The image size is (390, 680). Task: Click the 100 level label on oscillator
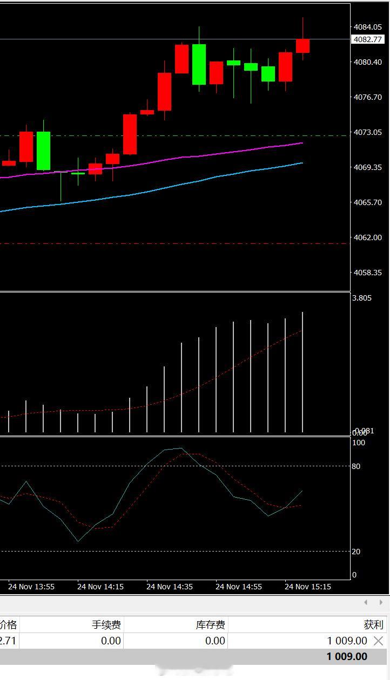359,443
